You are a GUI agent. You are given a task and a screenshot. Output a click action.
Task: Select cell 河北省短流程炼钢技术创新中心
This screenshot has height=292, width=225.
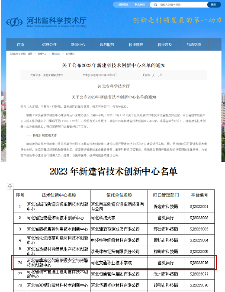click(x=59, y=218)
